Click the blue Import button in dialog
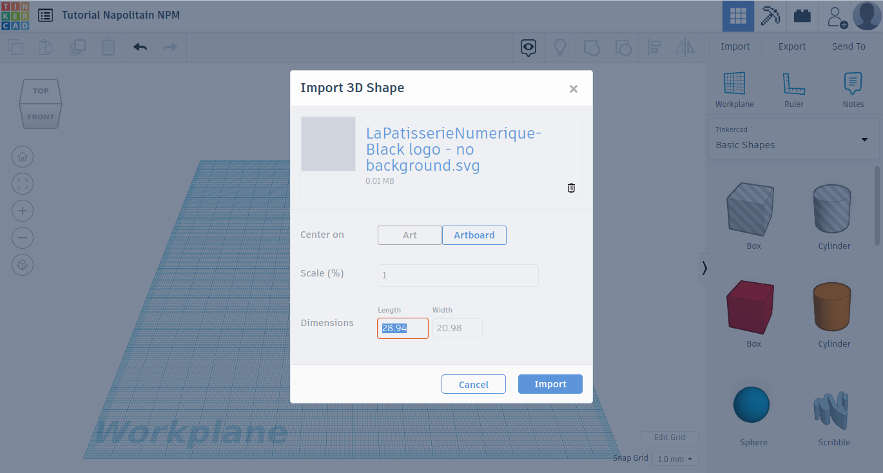The width and height of the screenshot is (883, 473). coord(550,384)
